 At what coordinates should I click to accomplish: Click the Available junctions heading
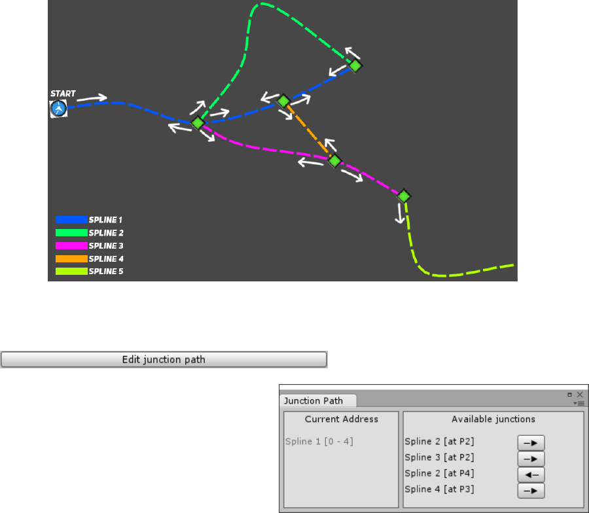pyautogui.click(x=493, y=419)
